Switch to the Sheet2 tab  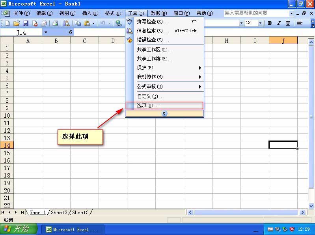(59, 212)
